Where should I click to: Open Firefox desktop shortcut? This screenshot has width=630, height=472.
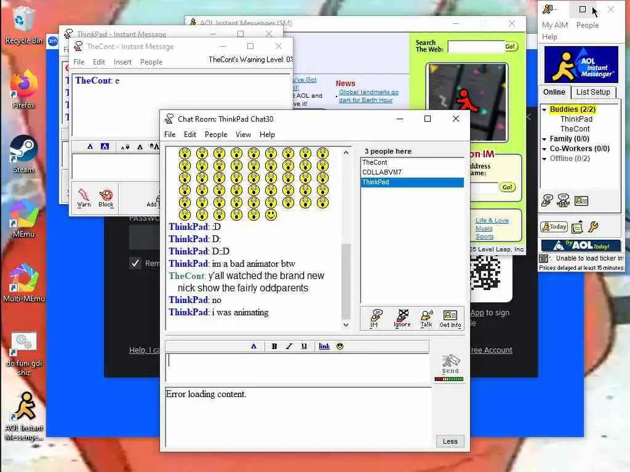24,89
